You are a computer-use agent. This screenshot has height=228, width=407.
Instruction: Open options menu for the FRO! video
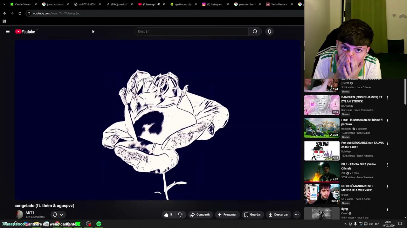coord(387,121)
